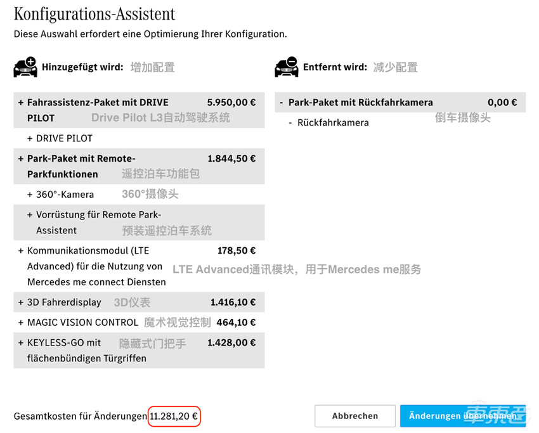Click the 5.950,00 € price of Fahrassistenz-Paket
Viewport: 539px width, 433px height.
coord(231,102)
